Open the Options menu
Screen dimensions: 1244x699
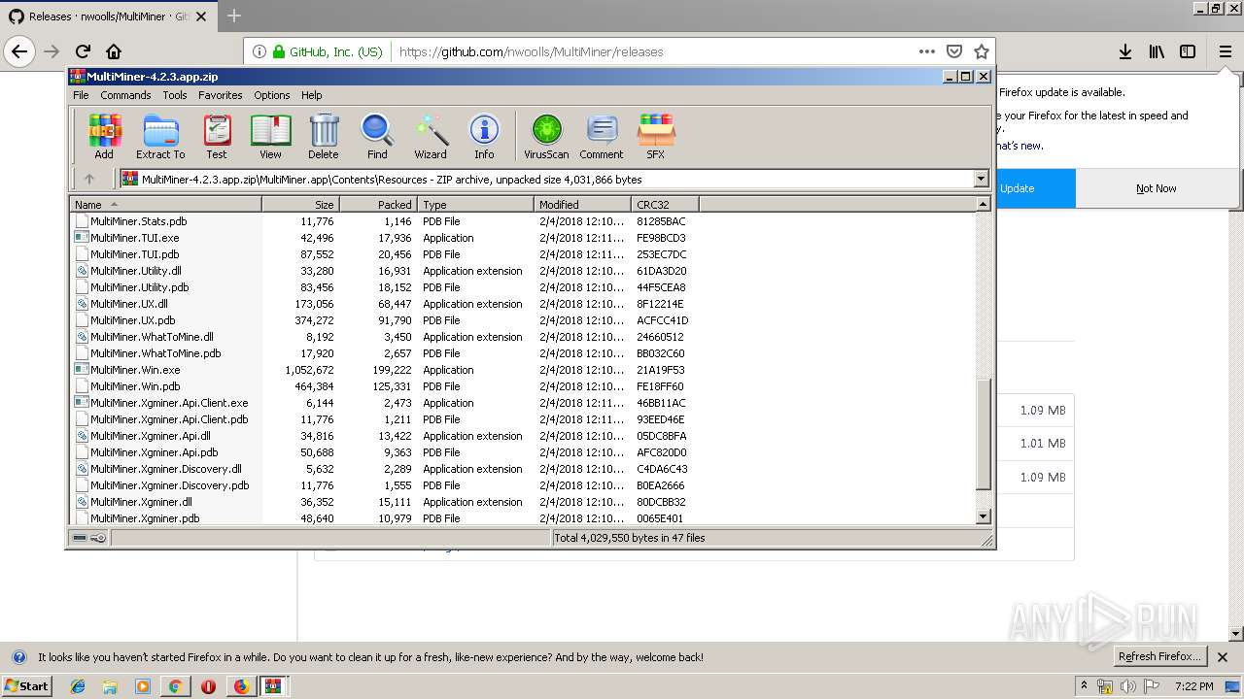click(272, 95)
